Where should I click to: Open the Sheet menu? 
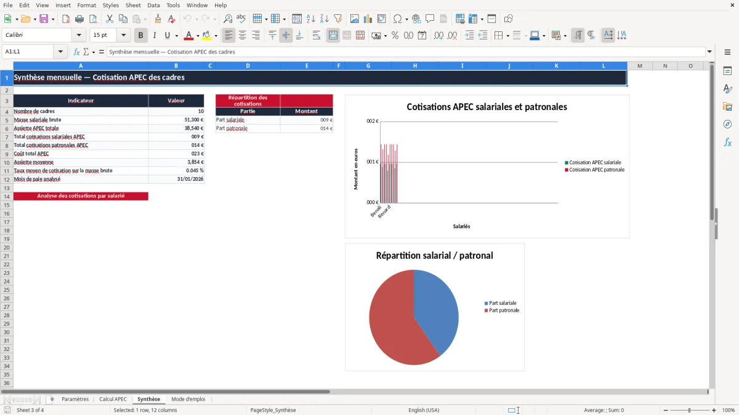(133, 5)
